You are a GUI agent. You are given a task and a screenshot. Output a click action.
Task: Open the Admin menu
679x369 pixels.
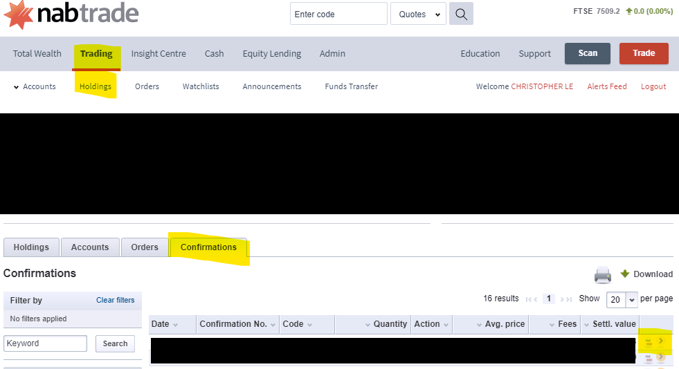[332, 54]
